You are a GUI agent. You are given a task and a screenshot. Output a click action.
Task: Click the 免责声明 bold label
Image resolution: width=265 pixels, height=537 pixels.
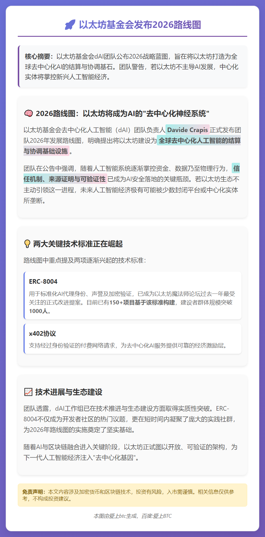[x=34, y=492]
